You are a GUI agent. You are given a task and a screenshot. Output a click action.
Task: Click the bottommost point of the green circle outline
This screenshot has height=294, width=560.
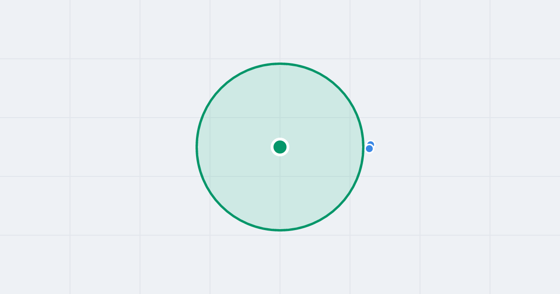point(280,230)
